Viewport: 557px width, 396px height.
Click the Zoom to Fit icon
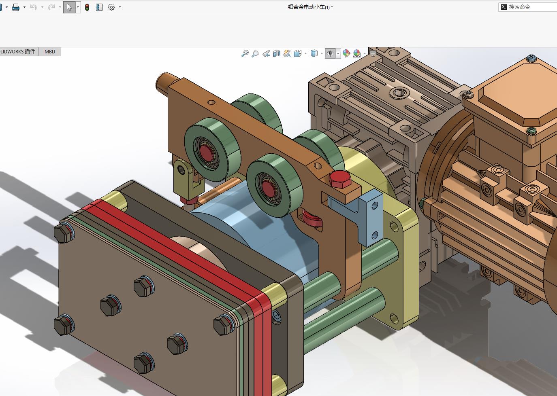[245, 53]
